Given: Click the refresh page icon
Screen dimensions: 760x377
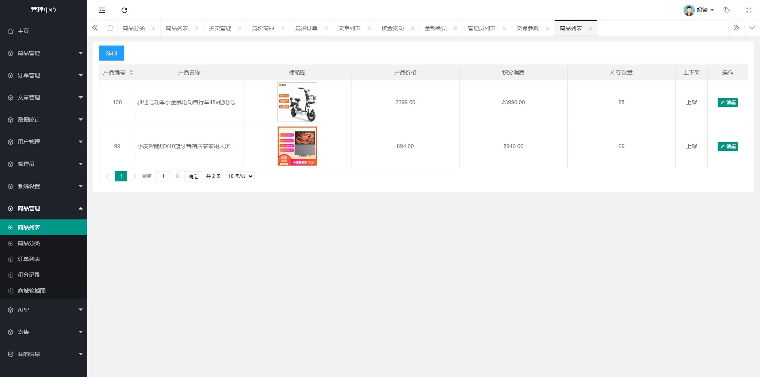Looking at the screenshot, I should [124, 10].
